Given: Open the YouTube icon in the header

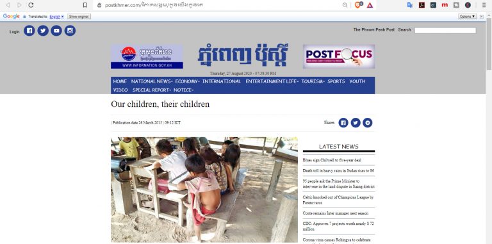Looking at the screenshot, I should (56, 31).
